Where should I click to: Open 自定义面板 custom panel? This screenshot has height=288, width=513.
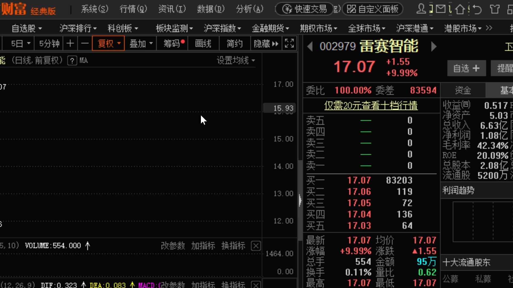click(x=372, y=9)
